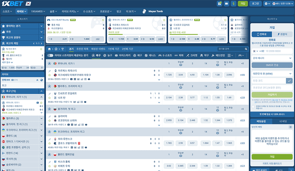The image size is (295, 171).
Task: Open the 프로모션 menu
Action: pyautogui.click(x=106, y=11)
